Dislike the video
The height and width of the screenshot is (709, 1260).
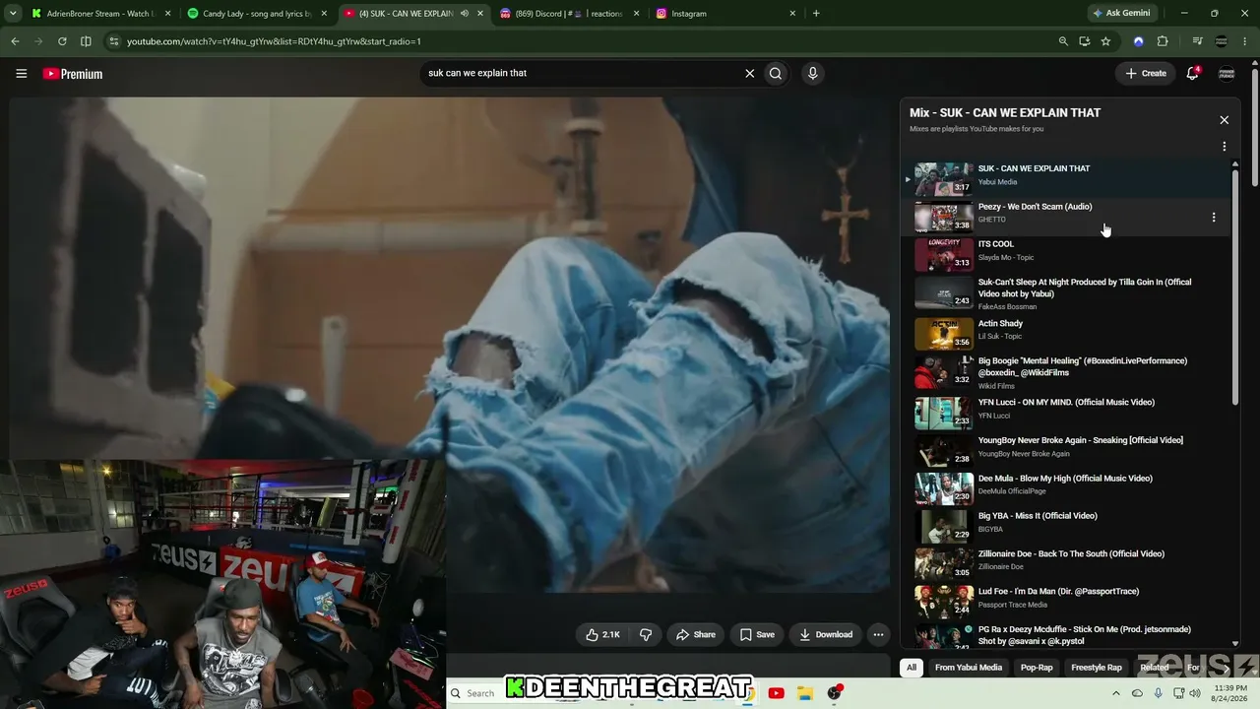click(x=646, y=634)
